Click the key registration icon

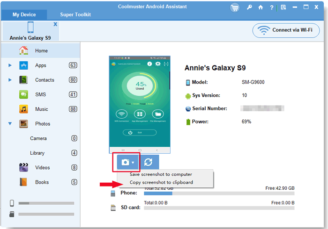(x=249, y=7)
